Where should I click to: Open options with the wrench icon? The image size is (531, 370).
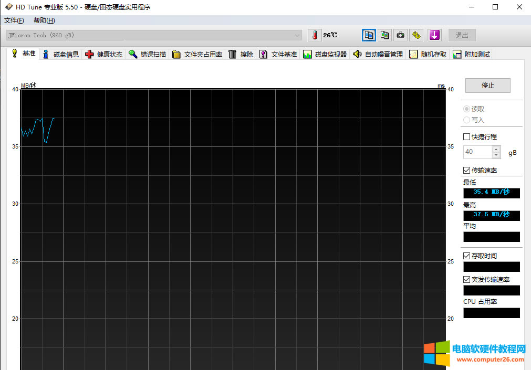click(417, 35)
